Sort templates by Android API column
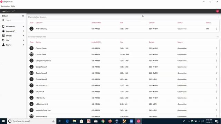221x124 pixels. click(97, 42)
